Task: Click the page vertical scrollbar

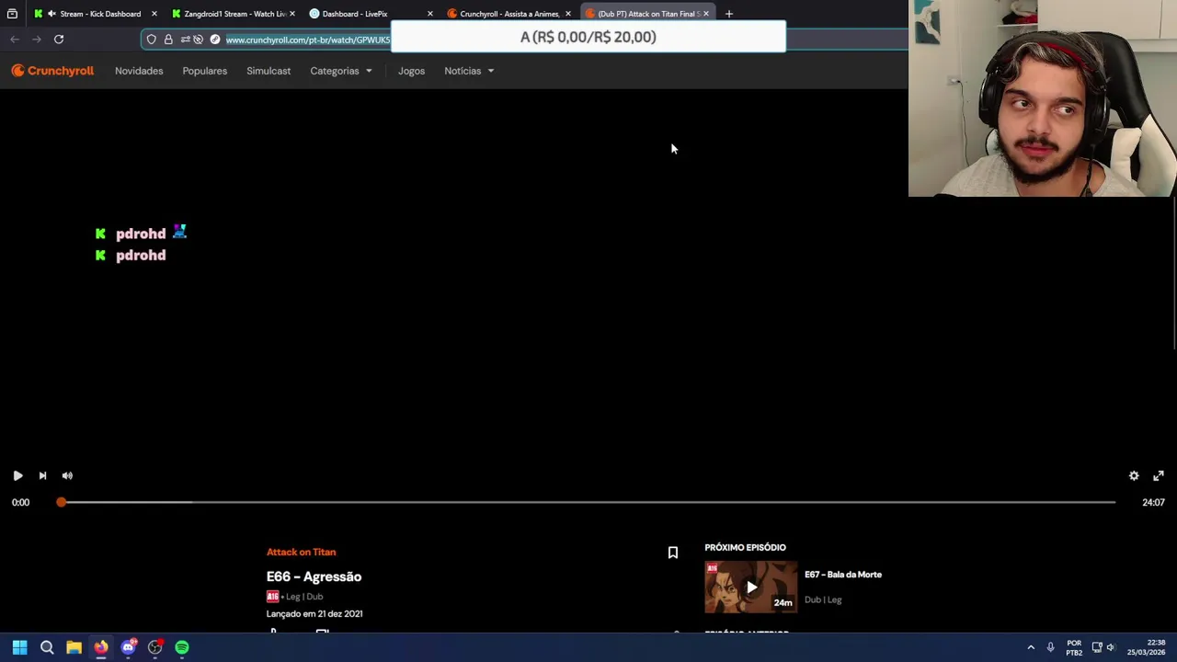Action: 1173,274
